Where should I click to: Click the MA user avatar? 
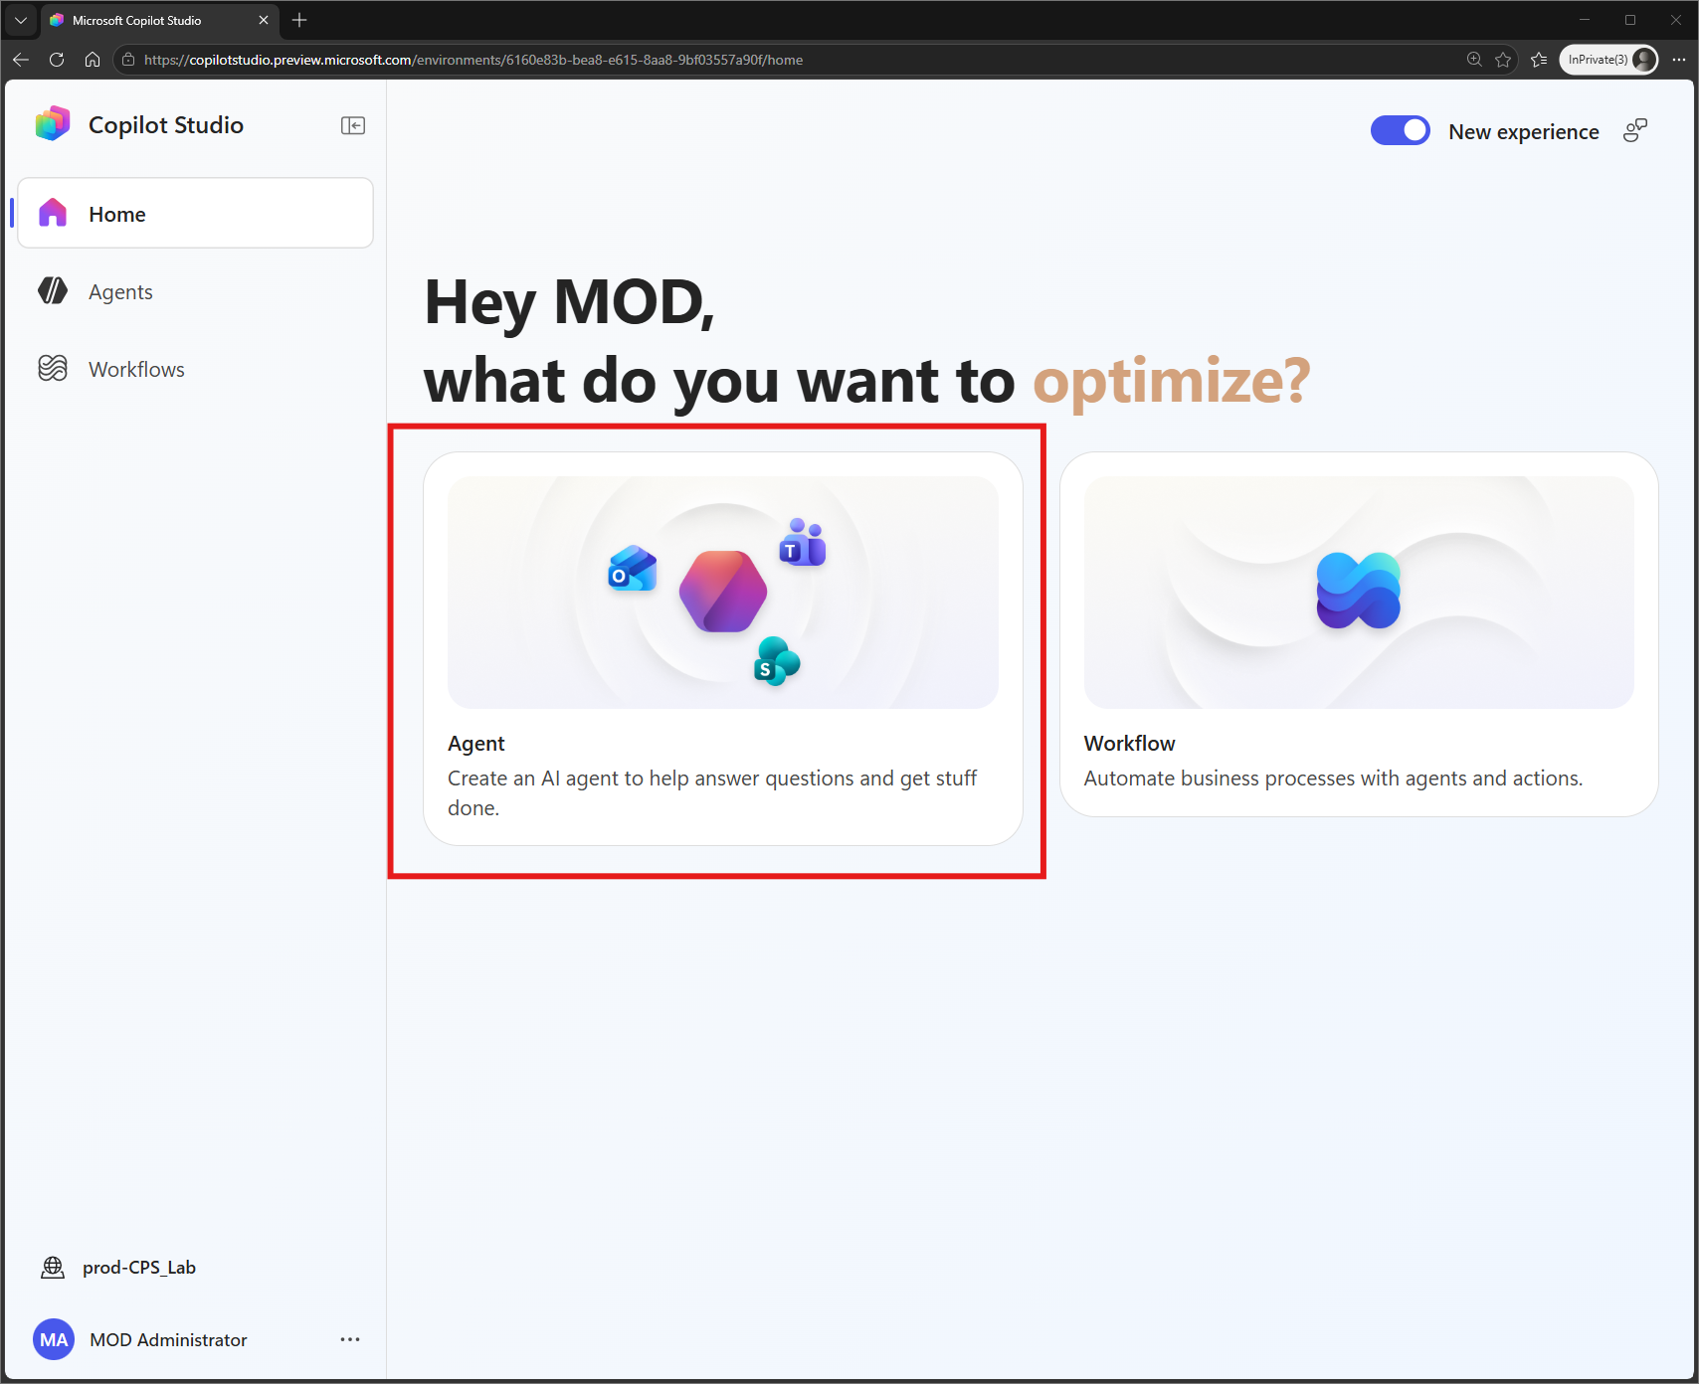pyautogui.click(x=54, y=1339)
